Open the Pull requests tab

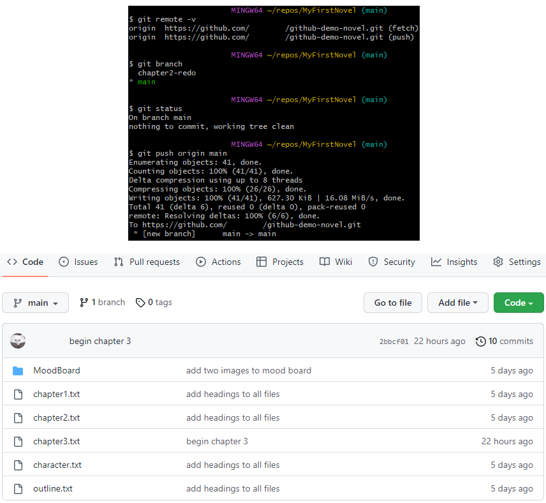click(x=147, y=262)
